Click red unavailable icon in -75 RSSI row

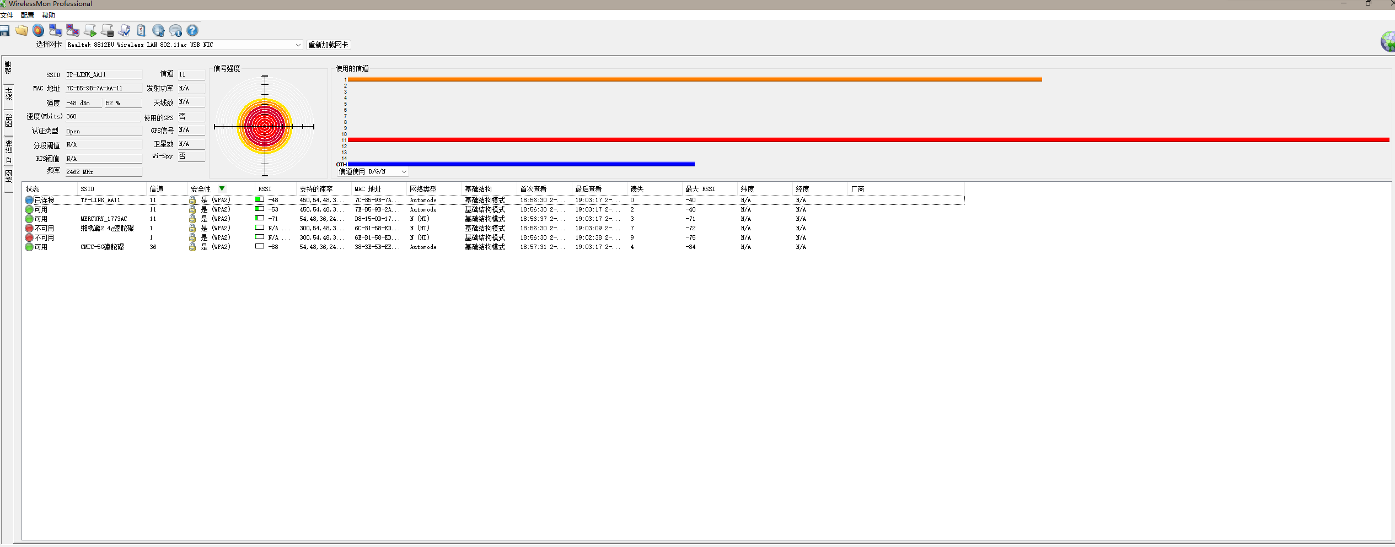[29, 237]
